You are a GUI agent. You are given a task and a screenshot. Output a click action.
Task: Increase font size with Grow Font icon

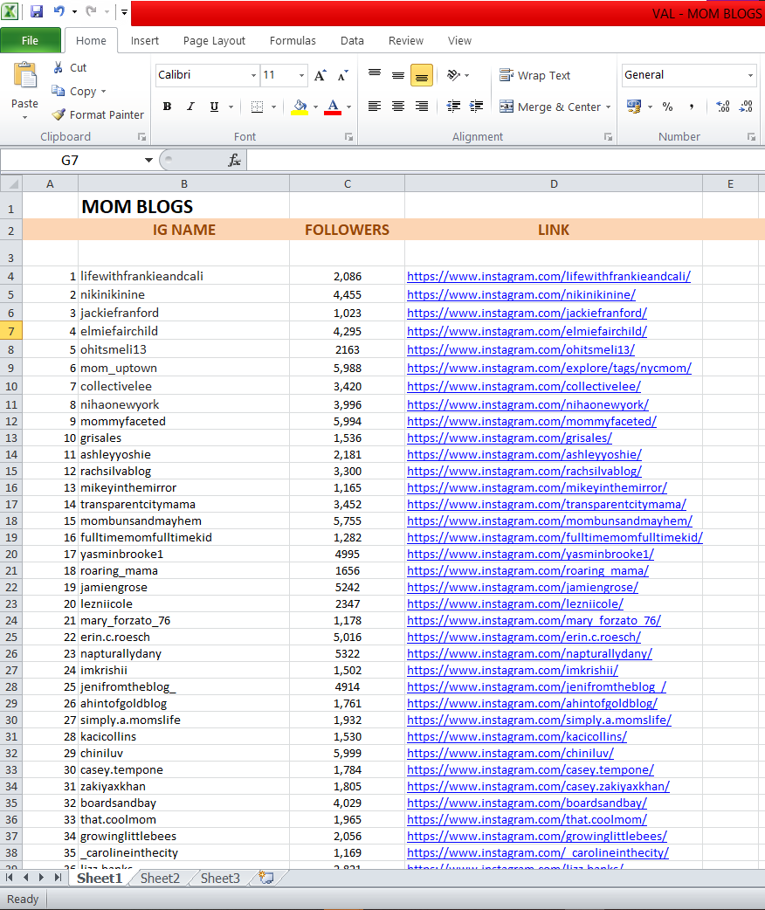[320, 75]
